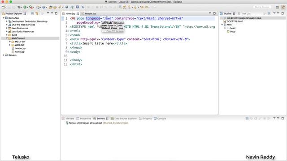This screenshot has height=161, width=287.
Task: Select home.jsp in Project Explorer
Action: [x=20, y=52]
